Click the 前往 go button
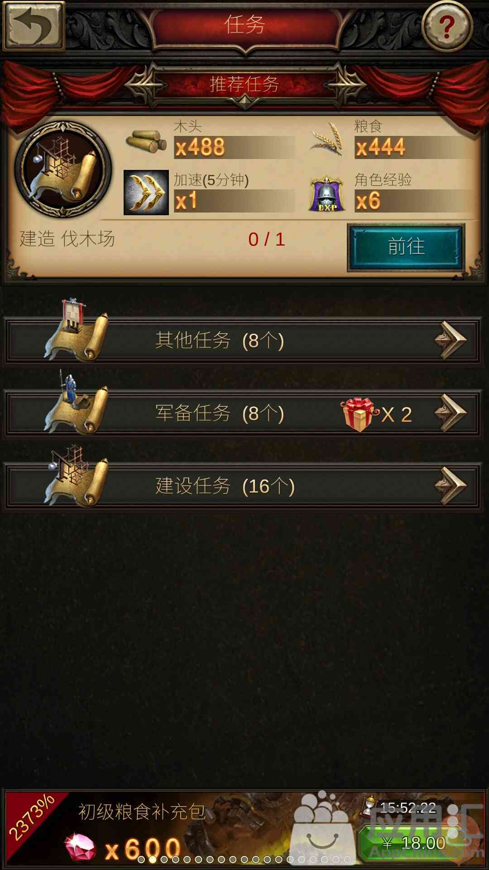 coord(406,247)
